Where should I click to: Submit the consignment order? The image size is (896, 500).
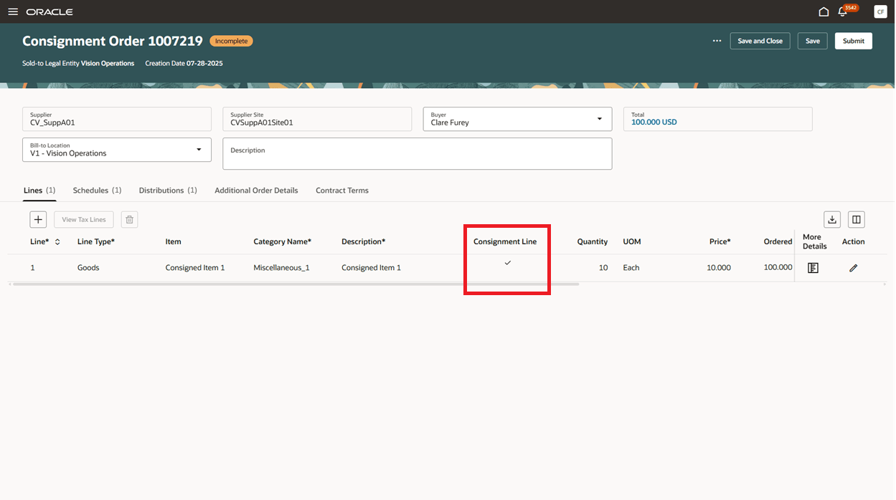[x=854, y=41]
